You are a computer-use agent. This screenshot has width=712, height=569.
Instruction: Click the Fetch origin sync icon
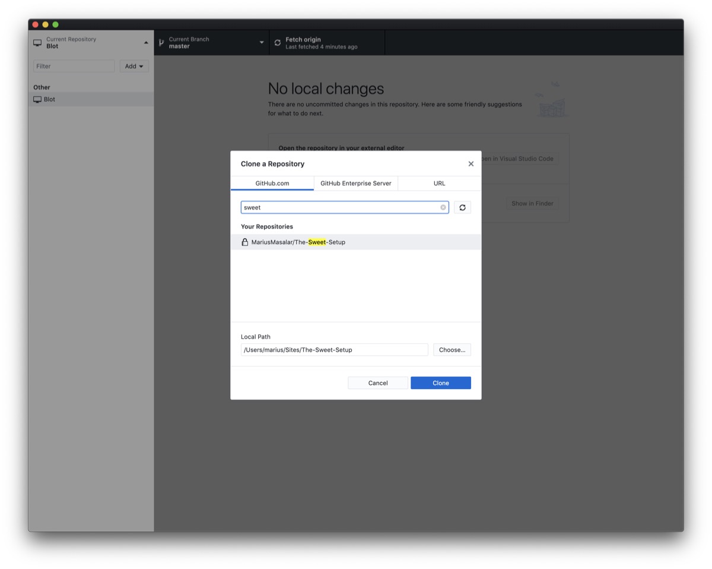pos(277,43)
